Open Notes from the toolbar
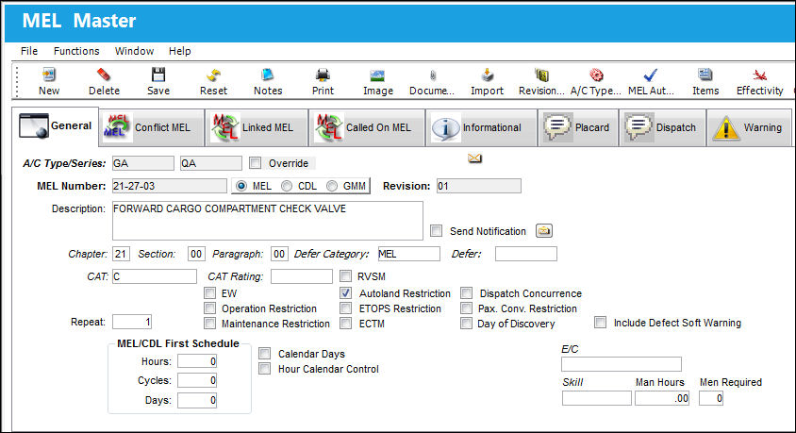The image size is (796, 433). 268,75
